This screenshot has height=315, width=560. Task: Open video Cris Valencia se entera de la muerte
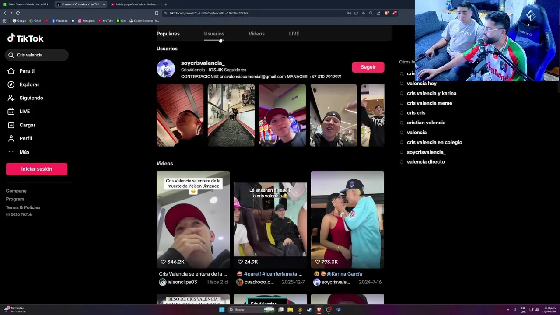click(x=193, y=219)
